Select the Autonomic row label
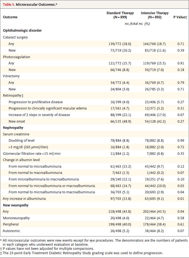 click(11, 231)
